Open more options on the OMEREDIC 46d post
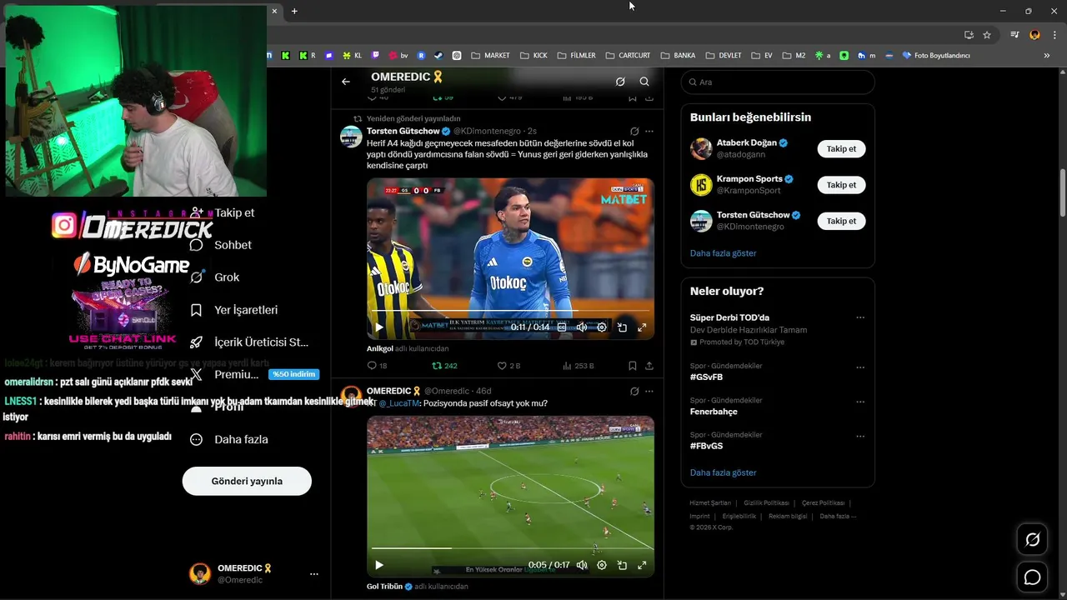Screen dimensions: 1067x600 click(x=649, y=392)
